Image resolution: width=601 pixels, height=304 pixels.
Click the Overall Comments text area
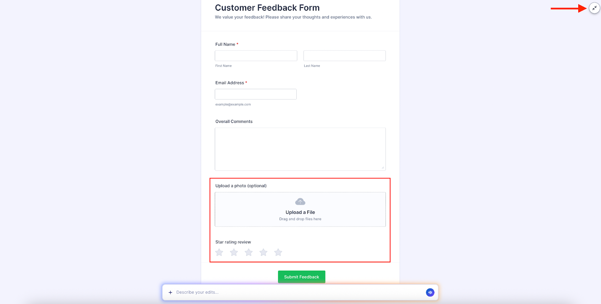[300, 149]
